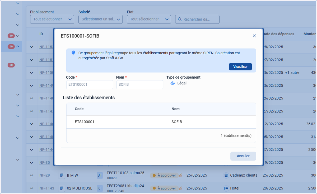The height and width of the screenshot is (194, 317).
Task: Click the ID column header
Action: (x=41, y=34)
